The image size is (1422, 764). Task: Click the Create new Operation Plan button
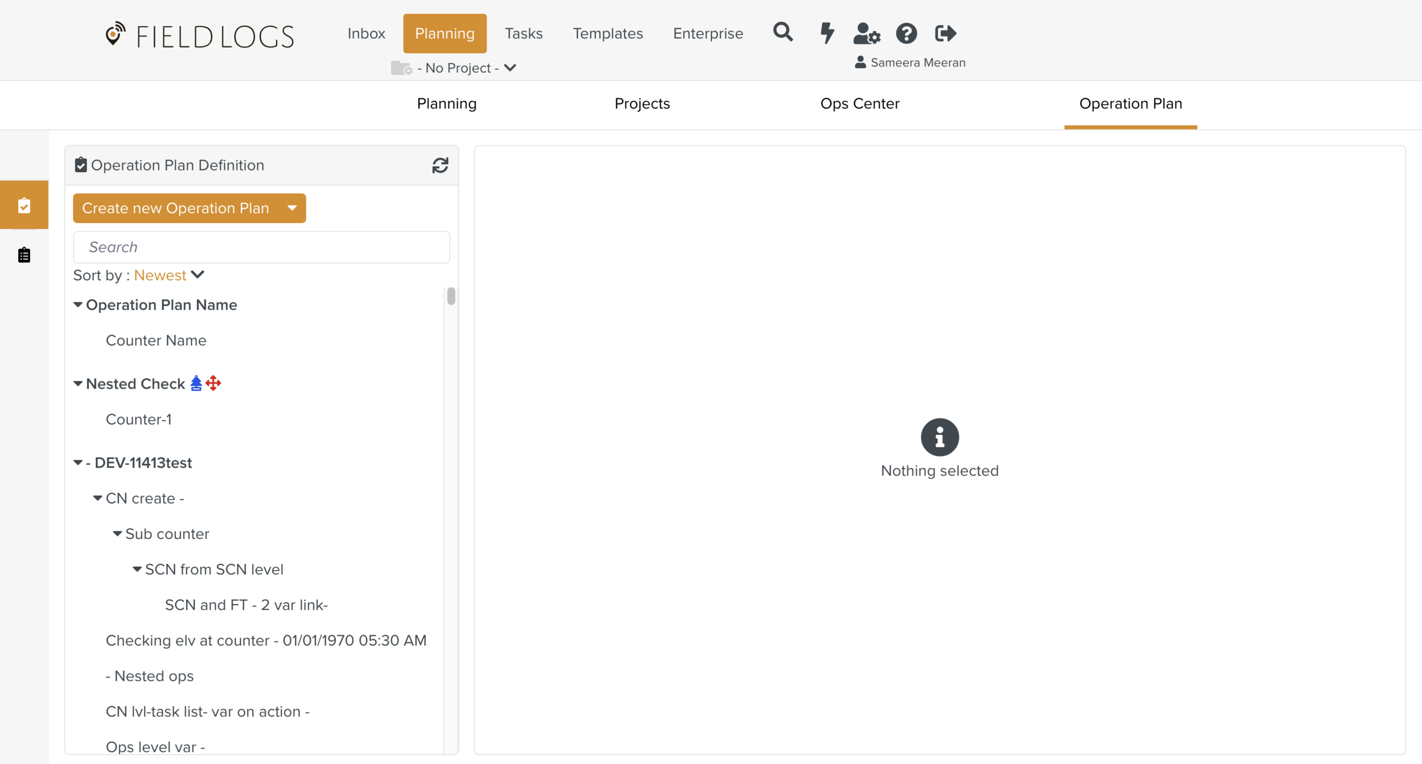(175, 208)
